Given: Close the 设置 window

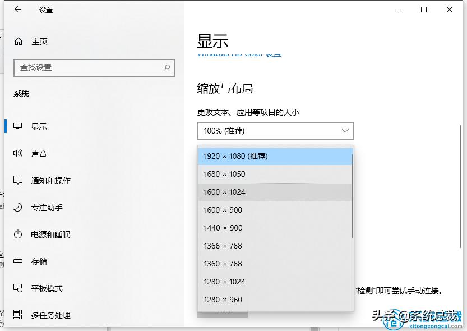Looking at the screenshot, I should pyautogui.click(x=450, y=10).
